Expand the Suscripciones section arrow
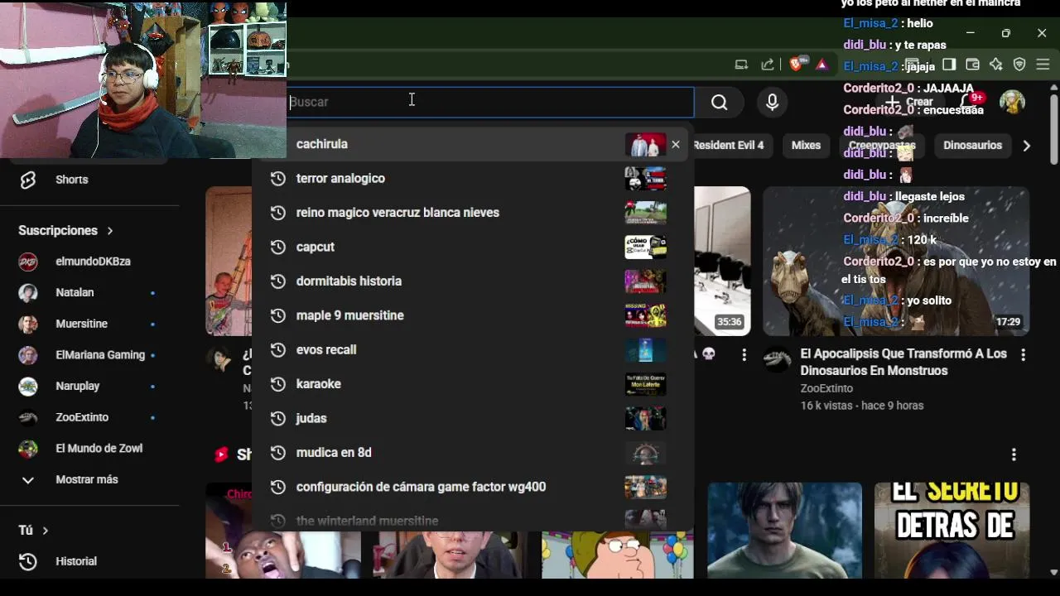 [109, 231]
